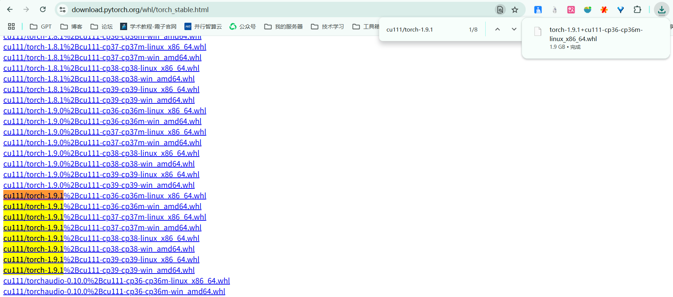The height and width of the screenshot is (297, 673).
Task: Open the apps grid shortcut in bookmarks bar
Action: (11, 26)
